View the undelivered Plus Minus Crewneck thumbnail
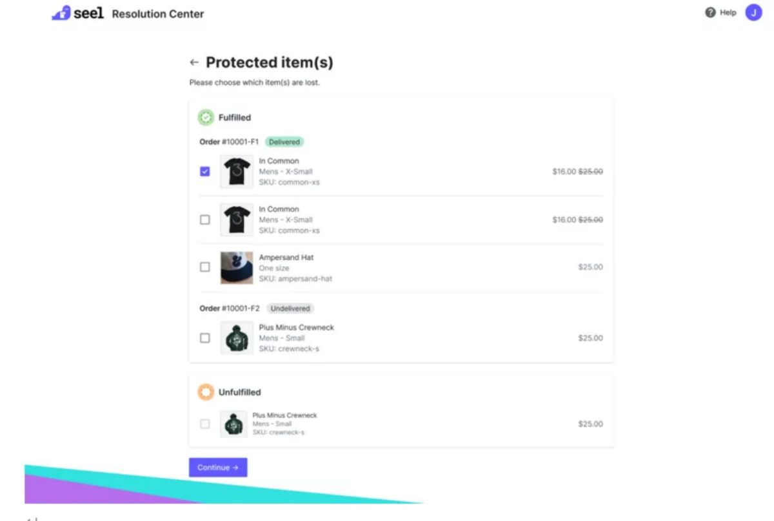 [236, 338]
